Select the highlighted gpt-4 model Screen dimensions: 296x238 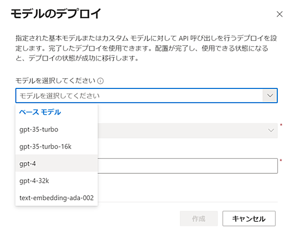[x=57, y=164]
